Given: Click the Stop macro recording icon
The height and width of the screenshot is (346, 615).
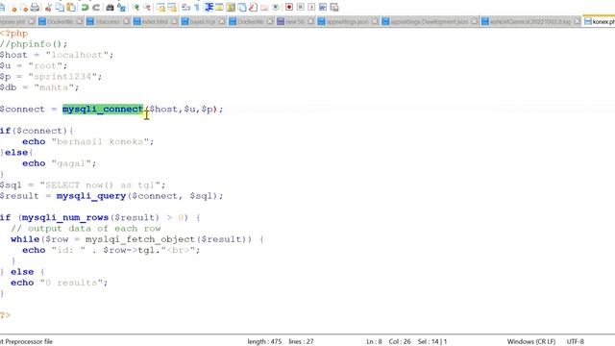Looking at the screenshot, I should pos(301,8).
